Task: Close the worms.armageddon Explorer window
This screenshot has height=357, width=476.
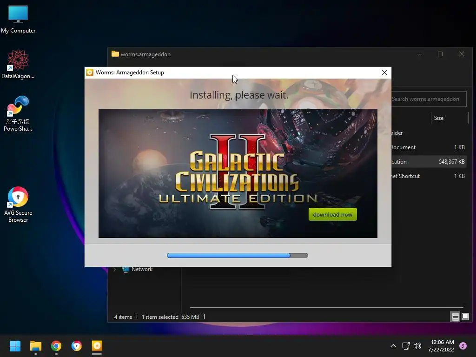Action: 462,54
